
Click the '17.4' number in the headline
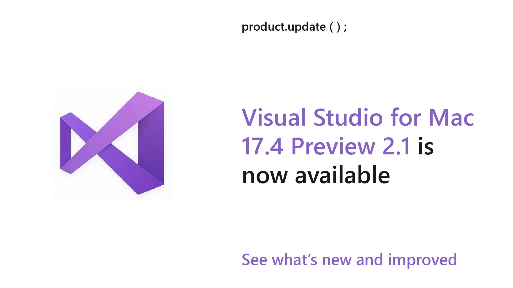click(x=262, y=146)
